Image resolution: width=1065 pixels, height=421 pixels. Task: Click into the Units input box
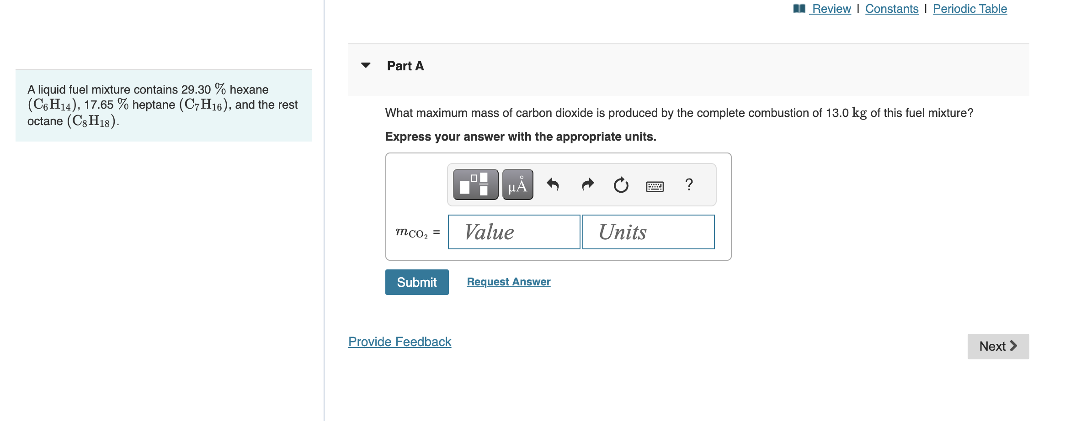pos(648,232)
